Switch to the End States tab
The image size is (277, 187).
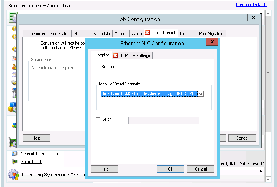point(60,34)
